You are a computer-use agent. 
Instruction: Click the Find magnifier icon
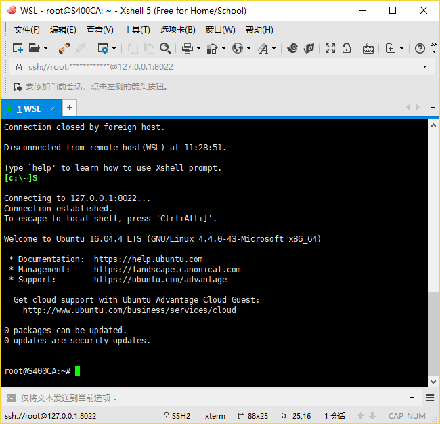(x=165, y=48)
